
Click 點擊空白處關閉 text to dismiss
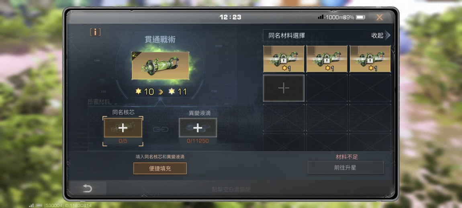coord(231,189)
